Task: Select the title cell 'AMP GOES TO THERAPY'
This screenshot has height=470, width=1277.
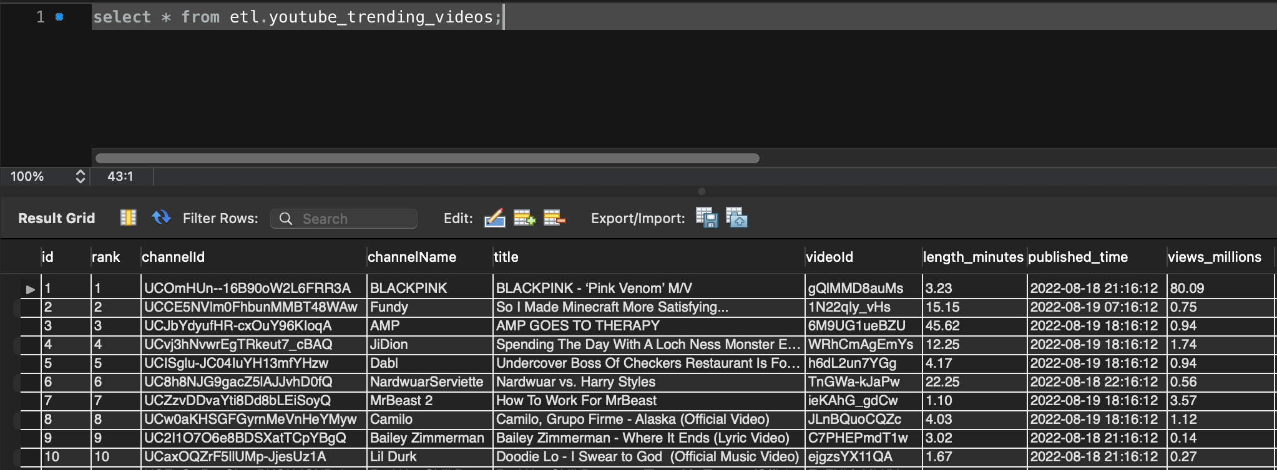Action: pos(648,325)
